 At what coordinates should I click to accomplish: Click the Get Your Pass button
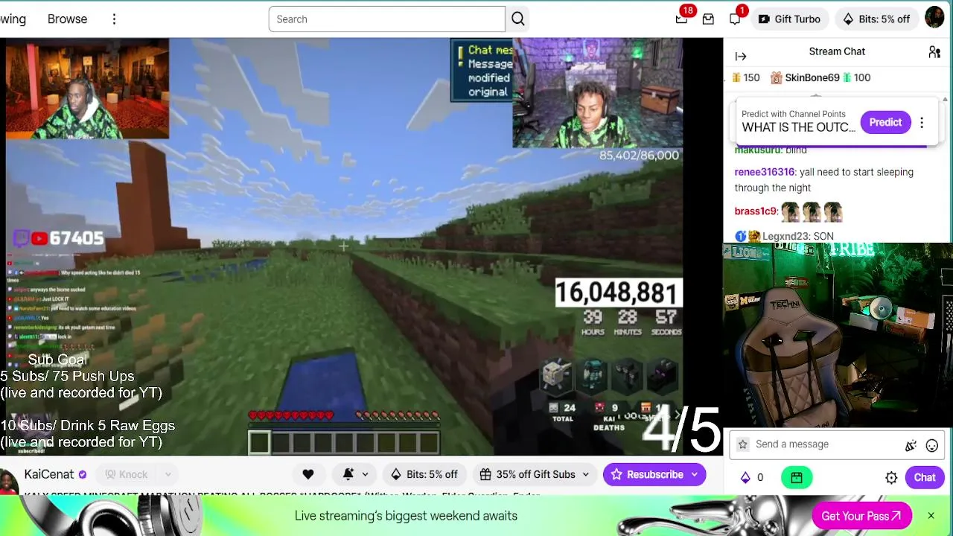861,516
